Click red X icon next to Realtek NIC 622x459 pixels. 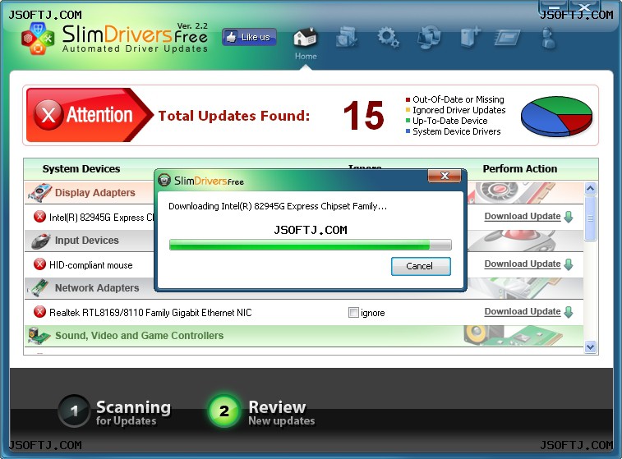(x=39, y=312)
